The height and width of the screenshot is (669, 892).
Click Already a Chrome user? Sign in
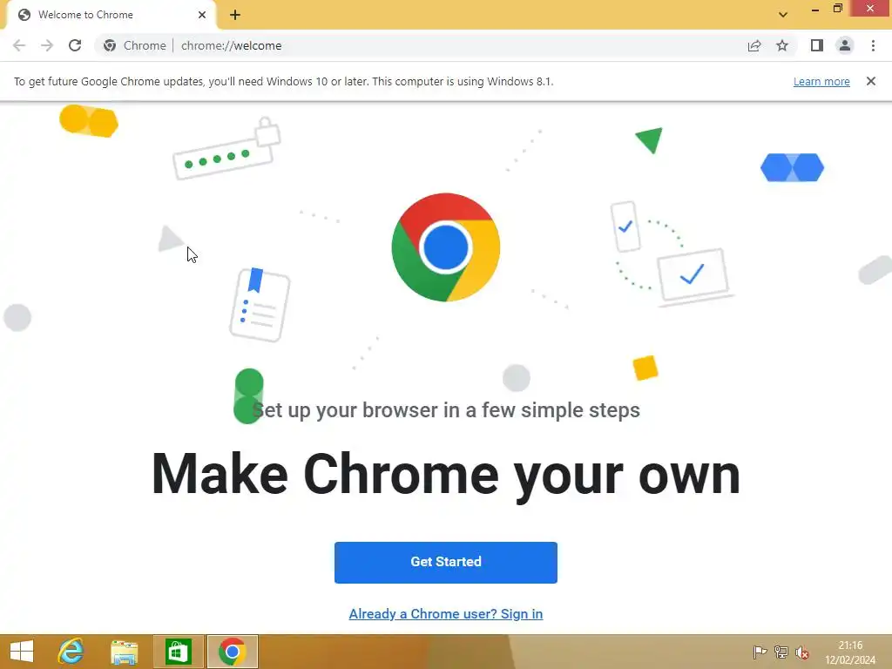(x=446, y=614)
